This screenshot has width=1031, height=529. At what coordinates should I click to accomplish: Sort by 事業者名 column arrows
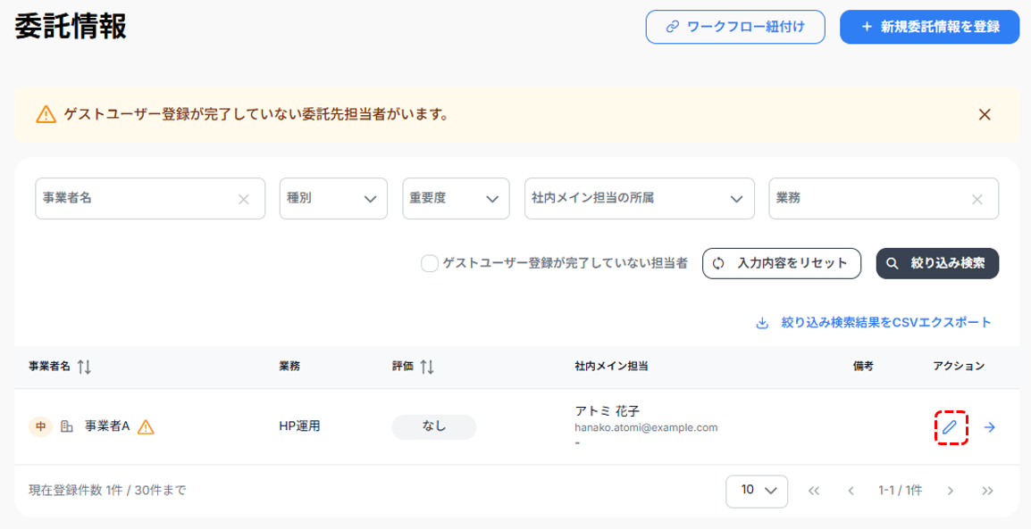[85, 367]
